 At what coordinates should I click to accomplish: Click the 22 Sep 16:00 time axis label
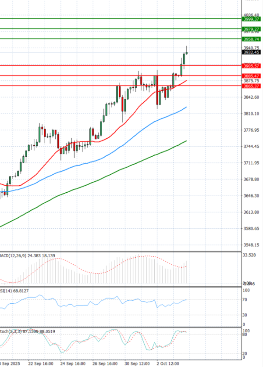click(42, 364)
